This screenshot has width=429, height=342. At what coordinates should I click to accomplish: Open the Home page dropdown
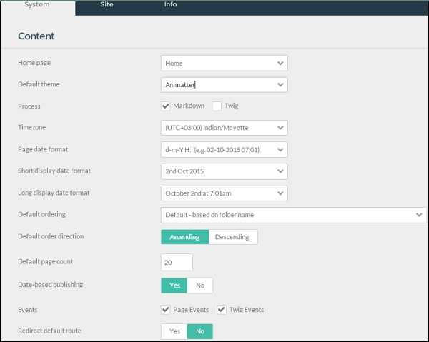pos(224,64)
